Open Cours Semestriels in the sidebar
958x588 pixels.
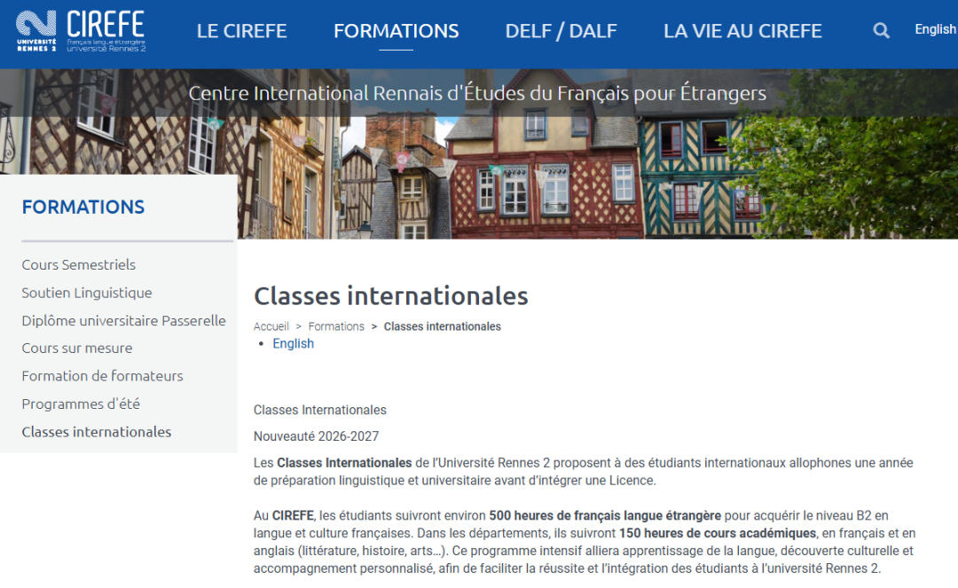[78, 264]
